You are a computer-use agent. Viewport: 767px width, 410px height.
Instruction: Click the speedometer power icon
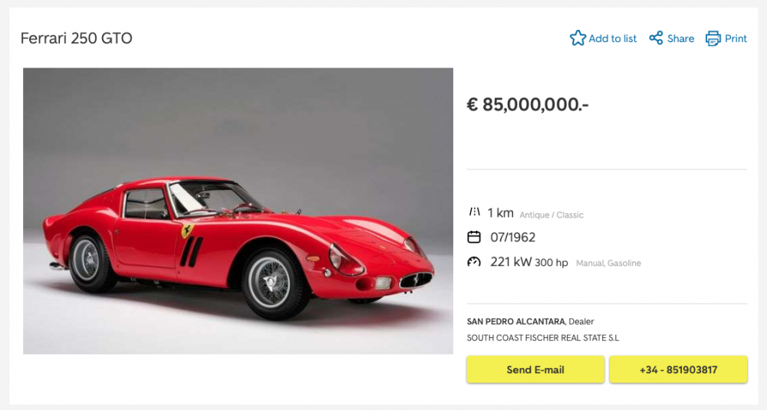pyautogui.click(x=474, y=262)
